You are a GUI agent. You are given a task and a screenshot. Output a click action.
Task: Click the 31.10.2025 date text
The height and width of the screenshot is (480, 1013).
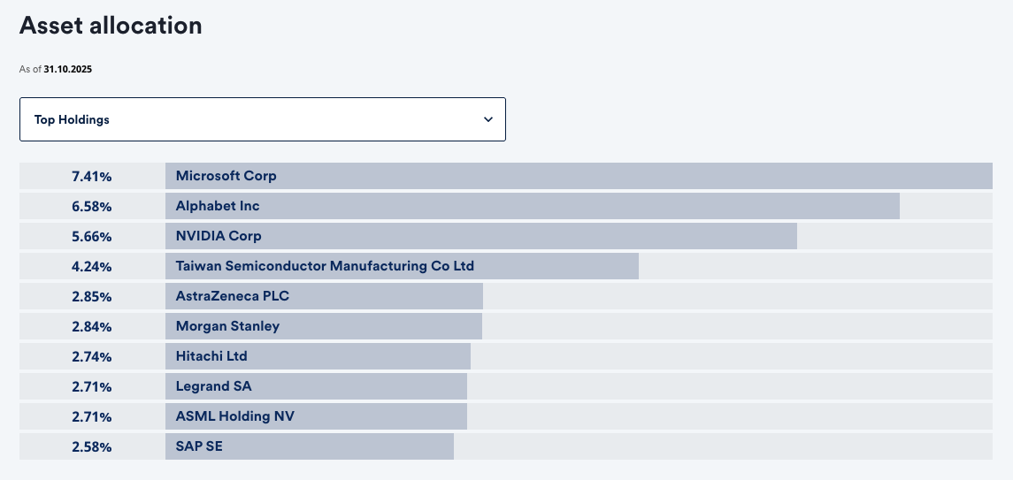[x=67, y=69]
